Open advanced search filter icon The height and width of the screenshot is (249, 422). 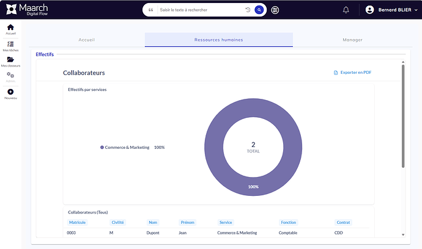click(x=275, y=10)
